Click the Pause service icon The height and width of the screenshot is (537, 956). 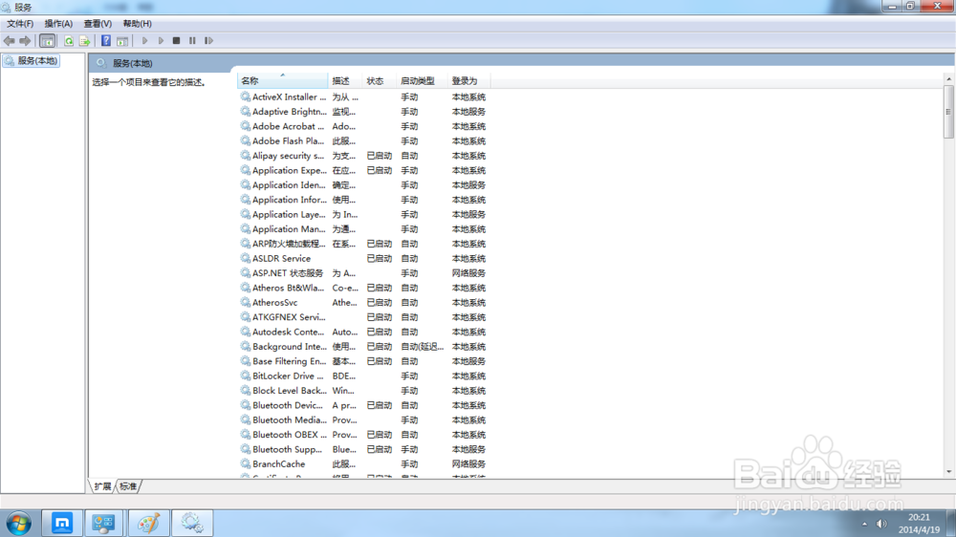point(193,41)
